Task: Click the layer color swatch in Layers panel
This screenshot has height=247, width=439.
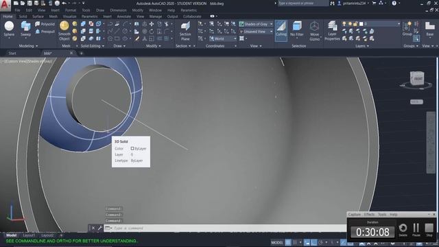Action: coord(361,24)
